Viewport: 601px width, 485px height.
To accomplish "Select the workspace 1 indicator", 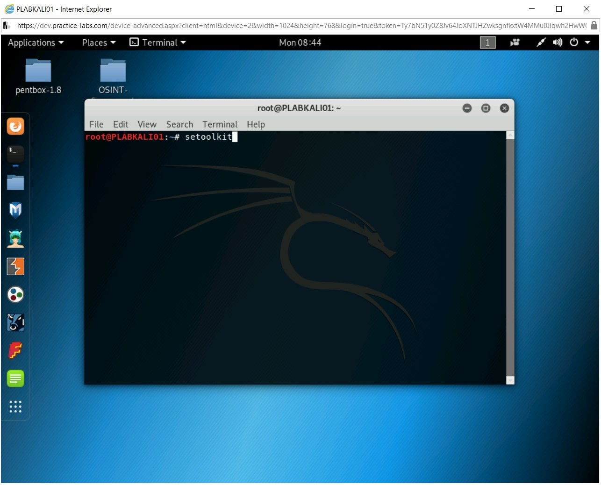I will (487, 43).
